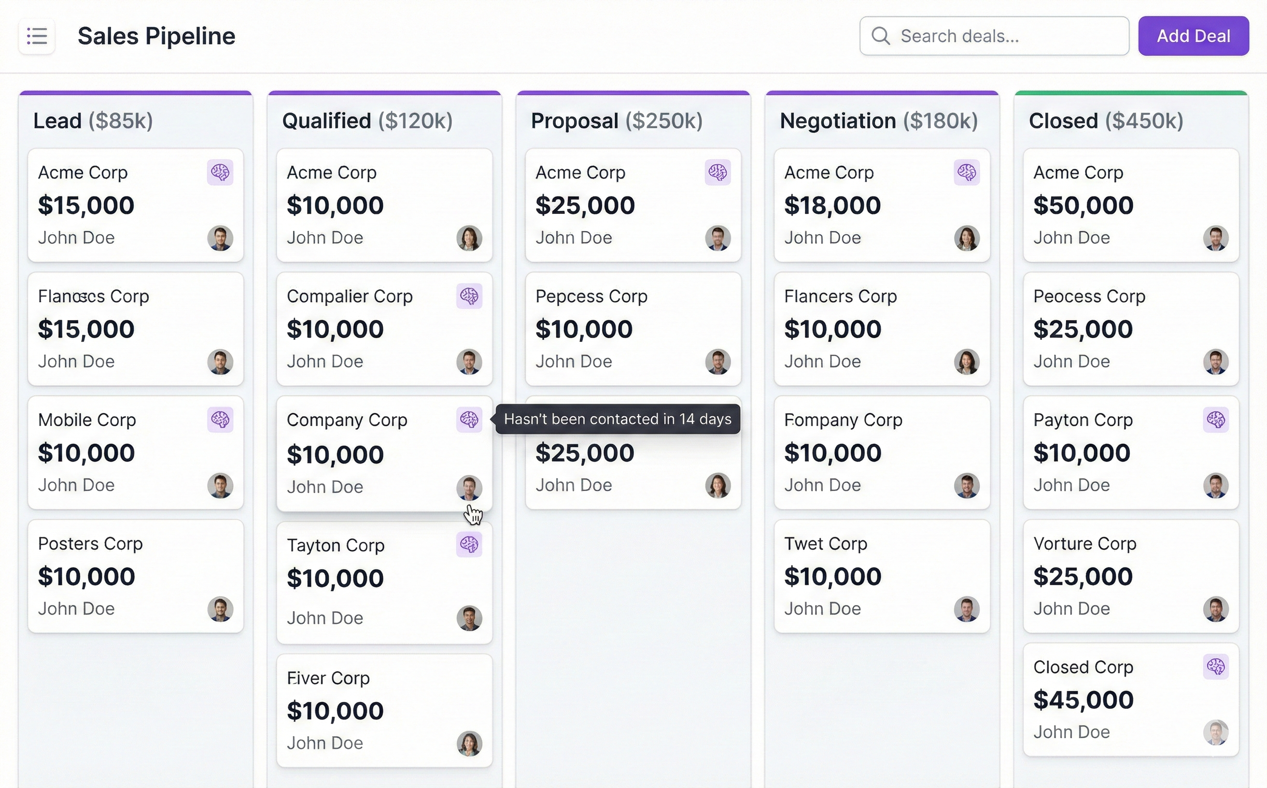Click the brain icon on Acme Corp negotiation card

967,172
